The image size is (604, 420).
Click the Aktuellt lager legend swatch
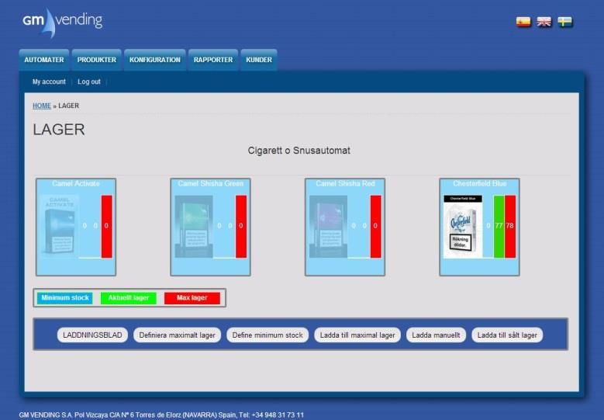click(x=128, y=298)
